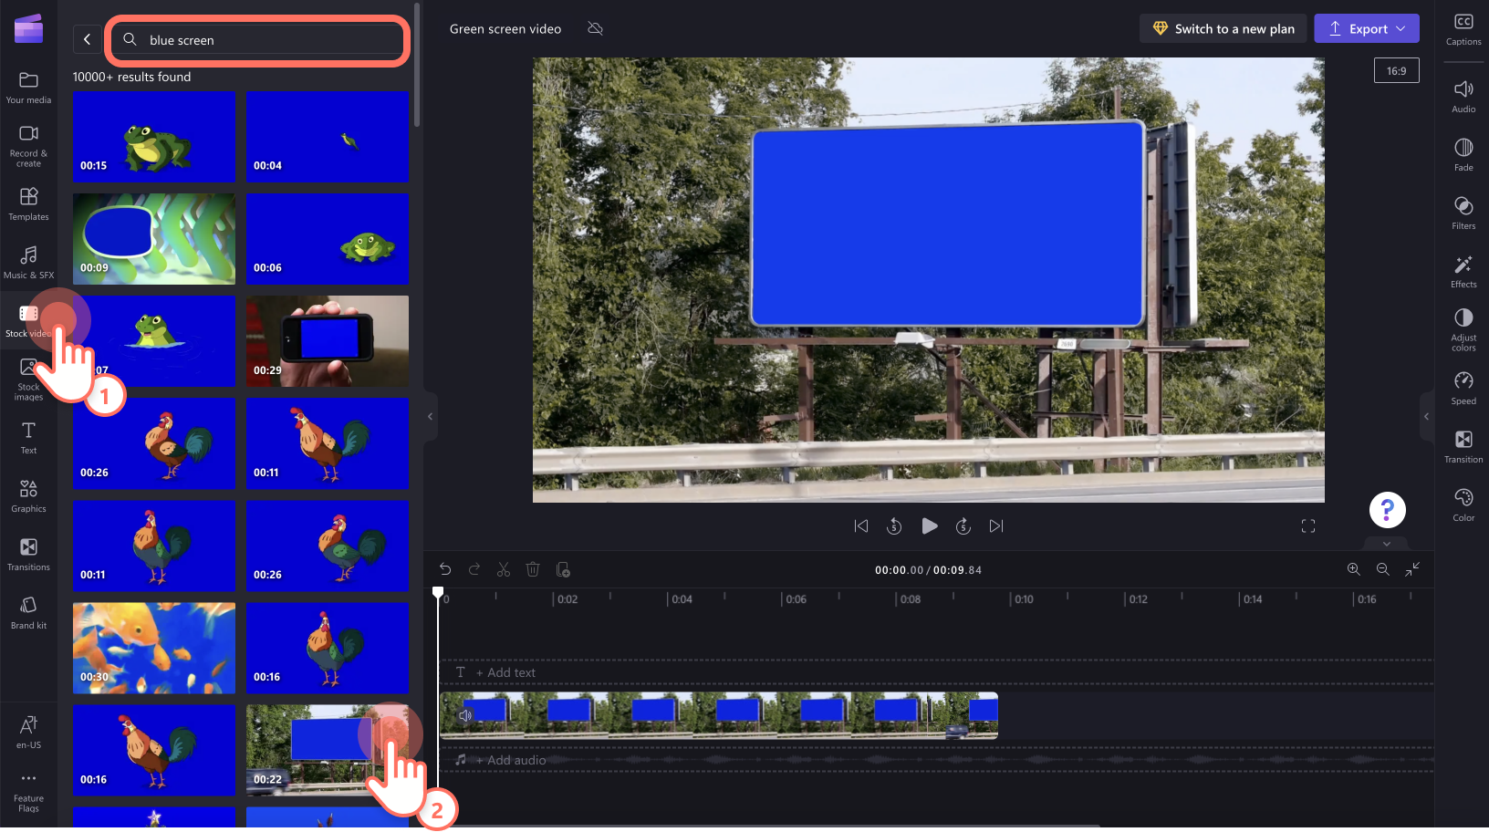Open the Transitions panel in left sidebar
Image resolution: width=1489 pixels, height=832 pixels.
[28, 555]
